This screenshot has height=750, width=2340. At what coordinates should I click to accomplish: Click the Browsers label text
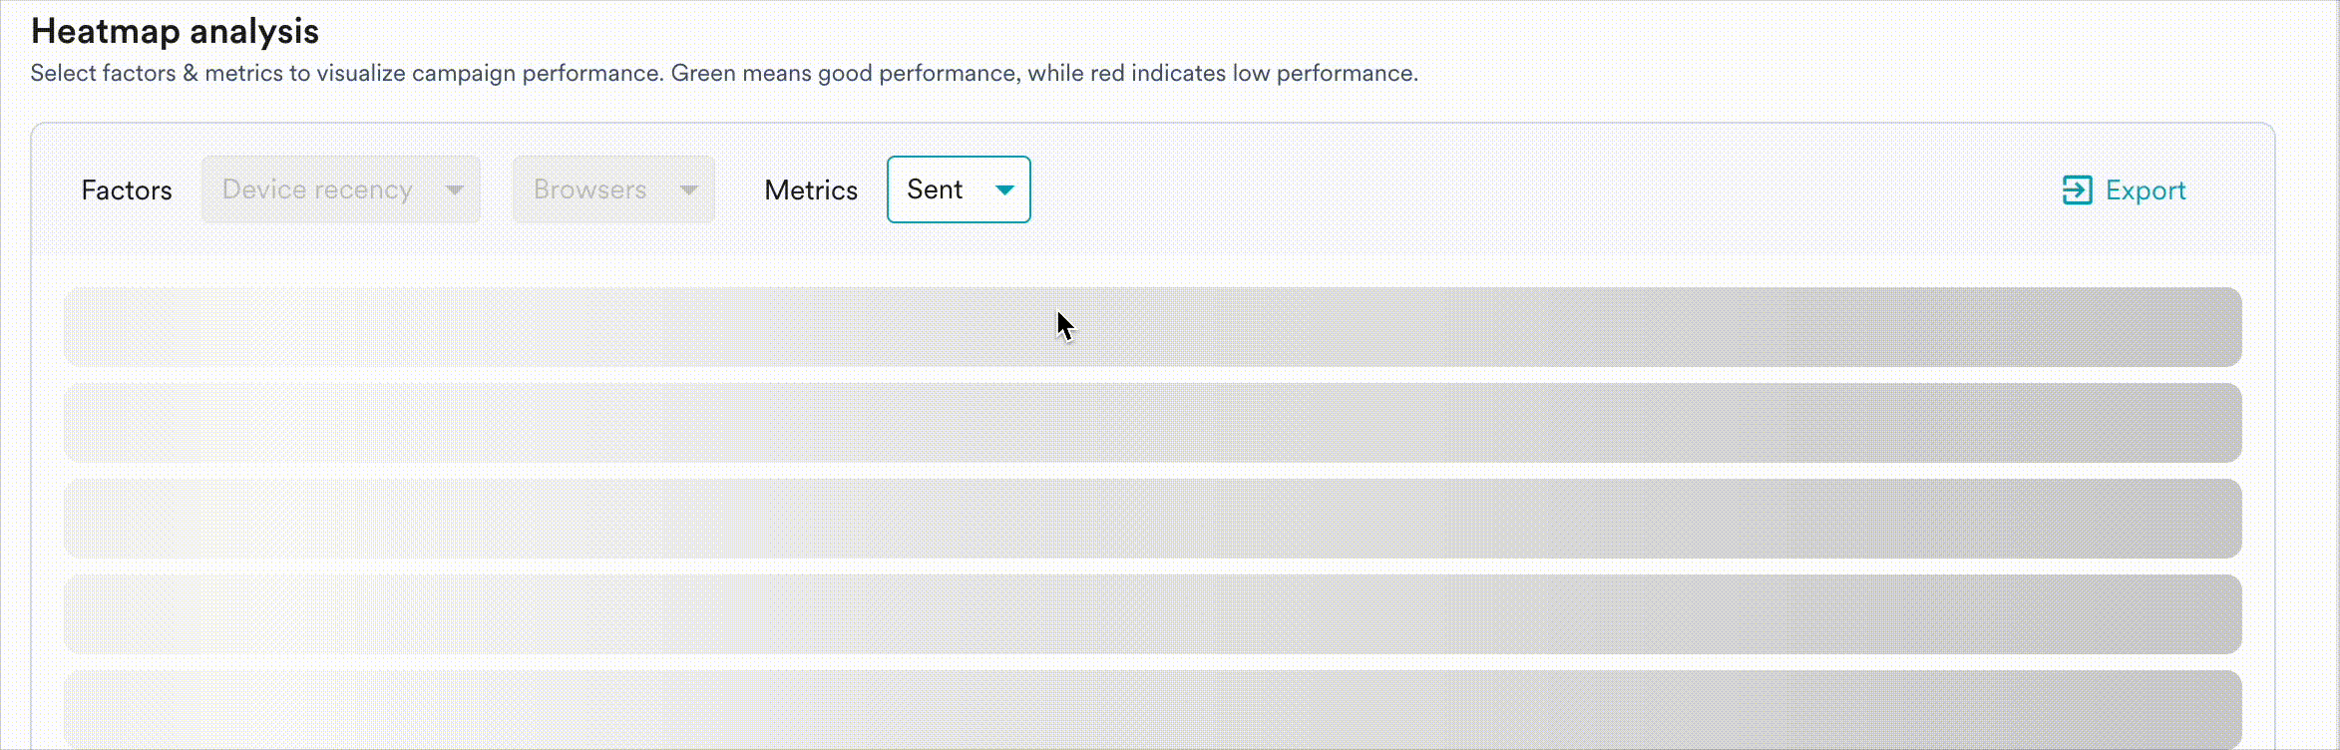click(589, 189)
